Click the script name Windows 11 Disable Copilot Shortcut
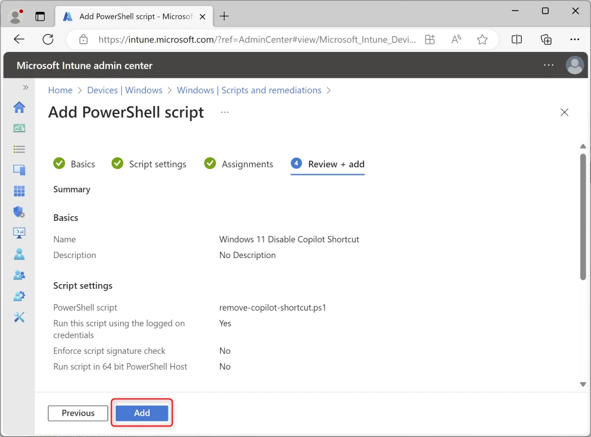Image resolution: width=591 pixels, height=437 pixels. pos(289,239)
